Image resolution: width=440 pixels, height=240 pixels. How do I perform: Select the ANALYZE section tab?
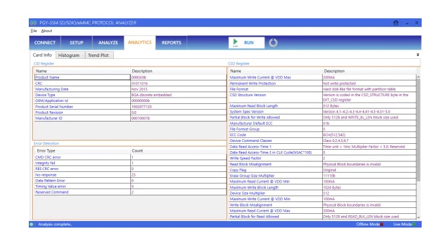click(108, 43)
